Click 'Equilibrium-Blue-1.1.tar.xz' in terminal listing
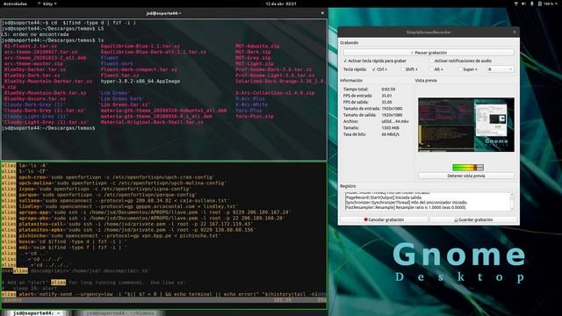 point(140,47)
